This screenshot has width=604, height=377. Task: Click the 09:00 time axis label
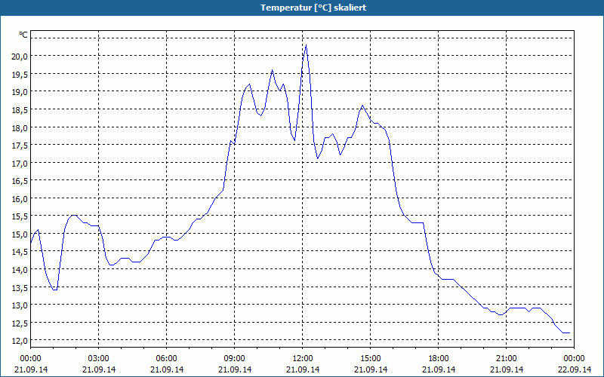coord(234,359)
